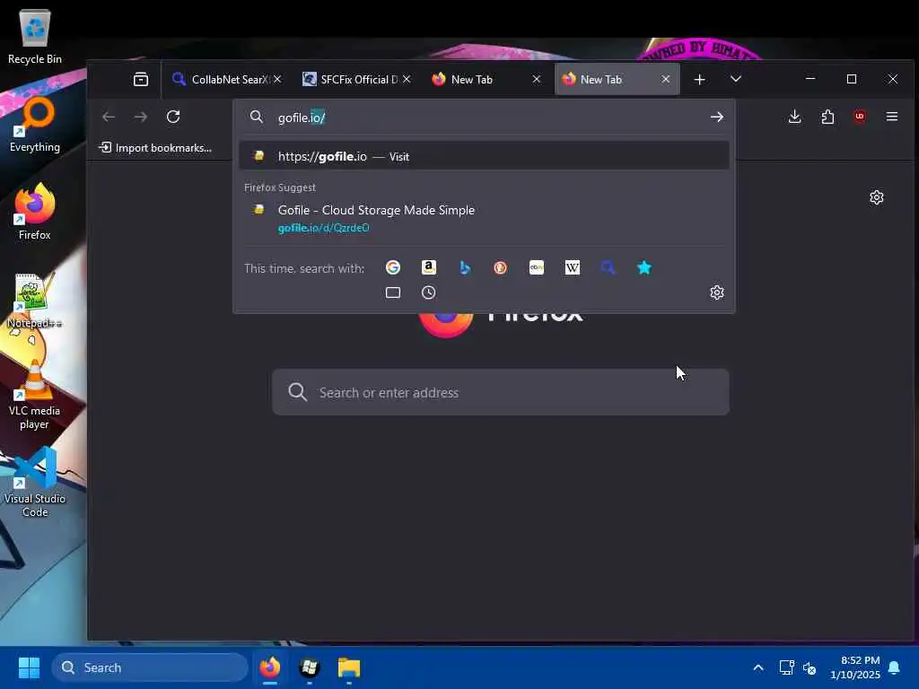Close the inactive New Tab
Viewport: 919px width, 689px height.
(x=537, y=79)
